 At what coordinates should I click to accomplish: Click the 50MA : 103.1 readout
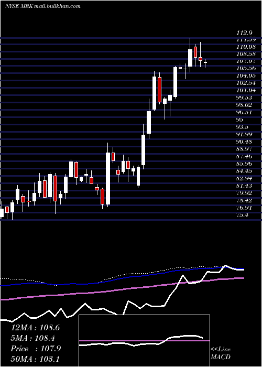click(35, 359)
